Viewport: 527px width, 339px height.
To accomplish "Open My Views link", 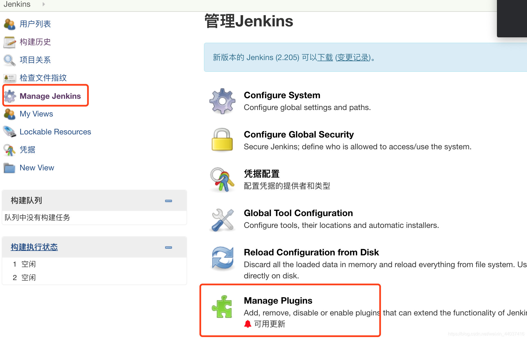I will coord(36,114).
